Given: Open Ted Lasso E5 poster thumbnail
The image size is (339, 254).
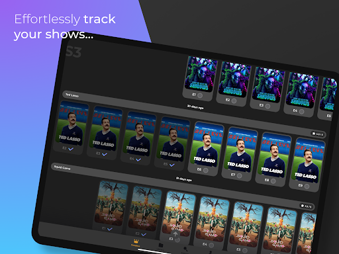Looking at the screenshot, I should click(173, 139).
